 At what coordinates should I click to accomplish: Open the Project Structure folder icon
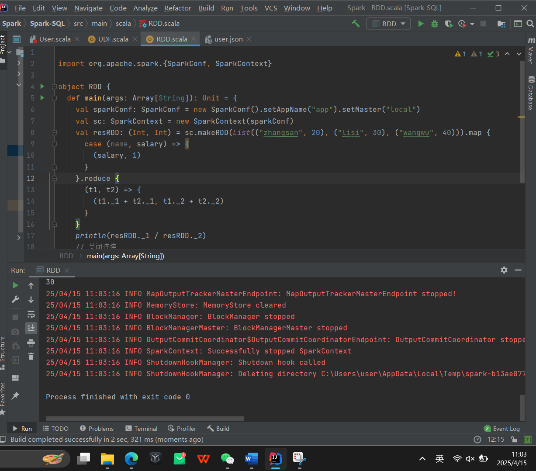click(501, 24)
